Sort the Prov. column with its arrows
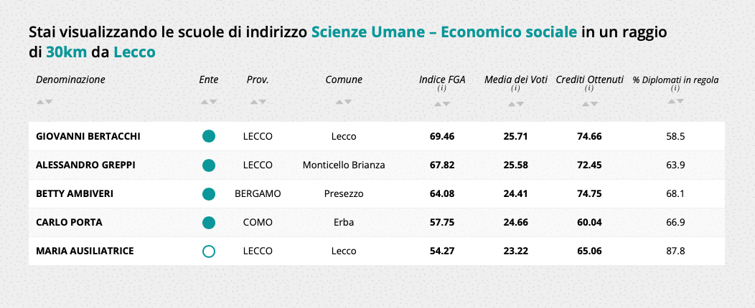The image size is (755, 308). [258, 102]
